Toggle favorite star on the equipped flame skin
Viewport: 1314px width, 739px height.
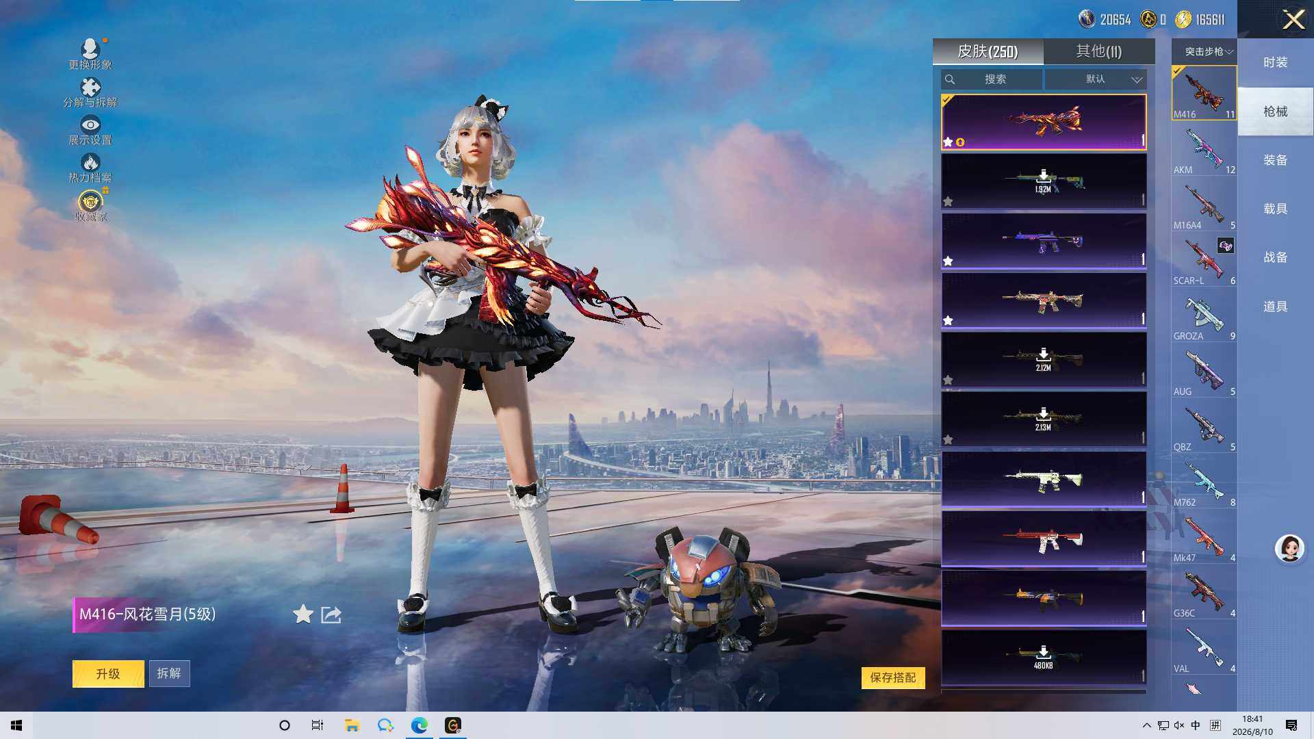coord(948,142)
